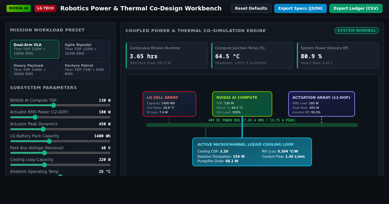Click the 130 W compute TDP value
This screenshot has height=204, width=389.
click(105, 100)
